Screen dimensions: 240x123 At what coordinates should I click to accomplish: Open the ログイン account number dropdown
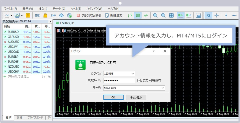pyautogui.click(x=133, y=74)
